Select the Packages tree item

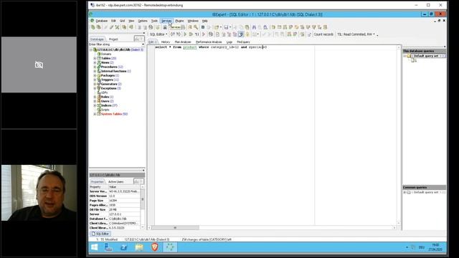coord(110,75)
